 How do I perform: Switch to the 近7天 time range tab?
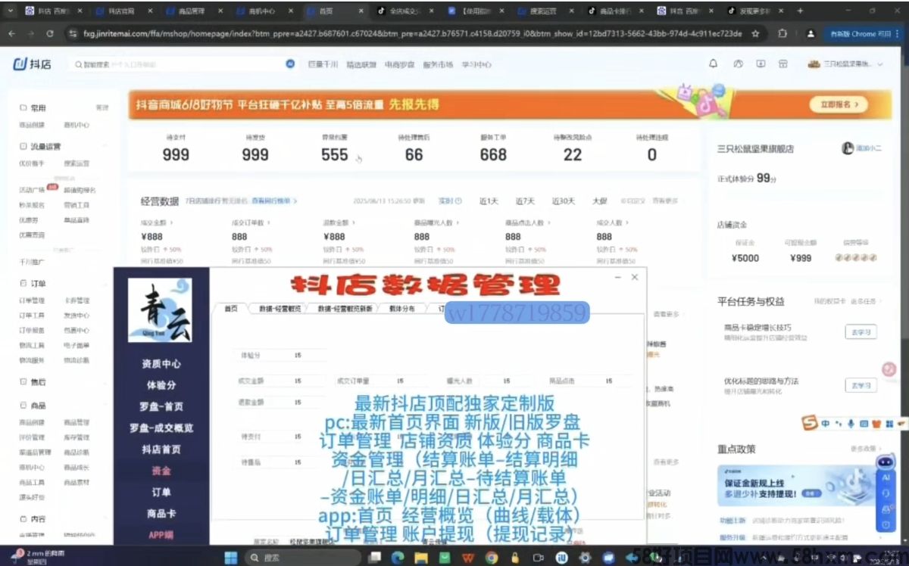coord(525,201)
